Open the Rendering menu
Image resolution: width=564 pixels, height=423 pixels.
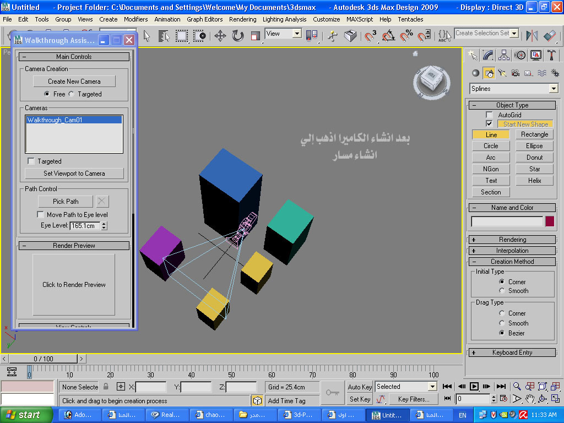tap(243, 19)
